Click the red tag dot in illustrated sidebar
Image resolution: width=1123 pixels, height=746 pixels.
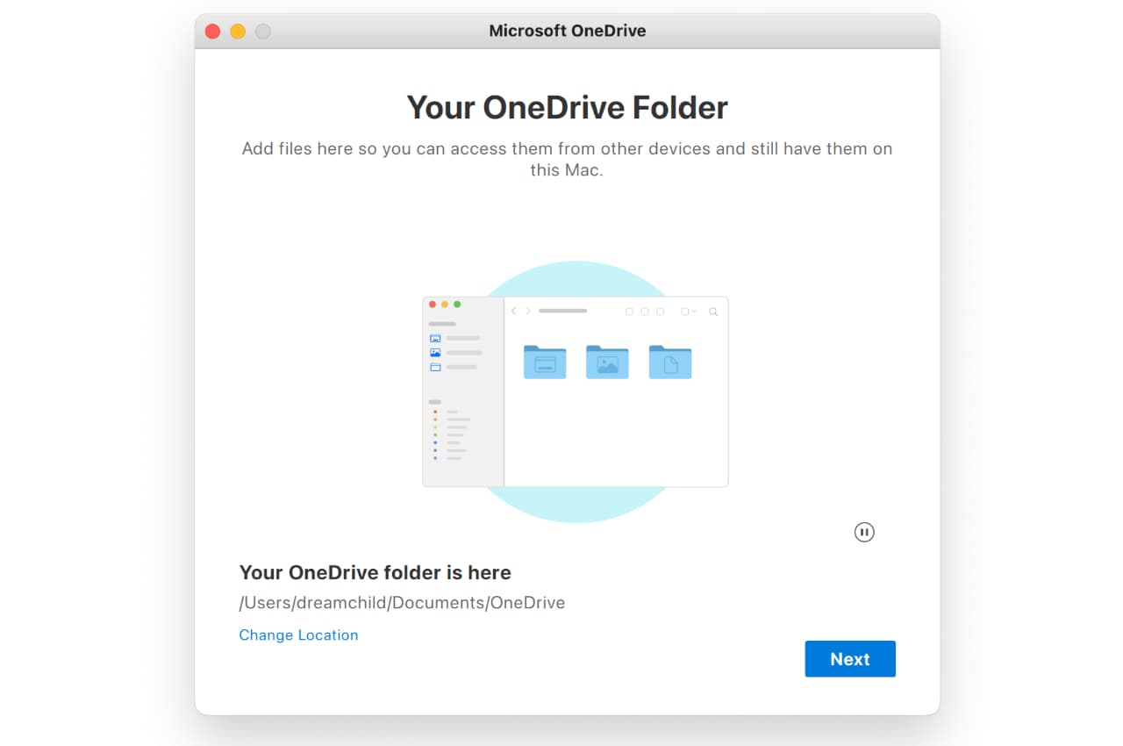pos(435,412)
